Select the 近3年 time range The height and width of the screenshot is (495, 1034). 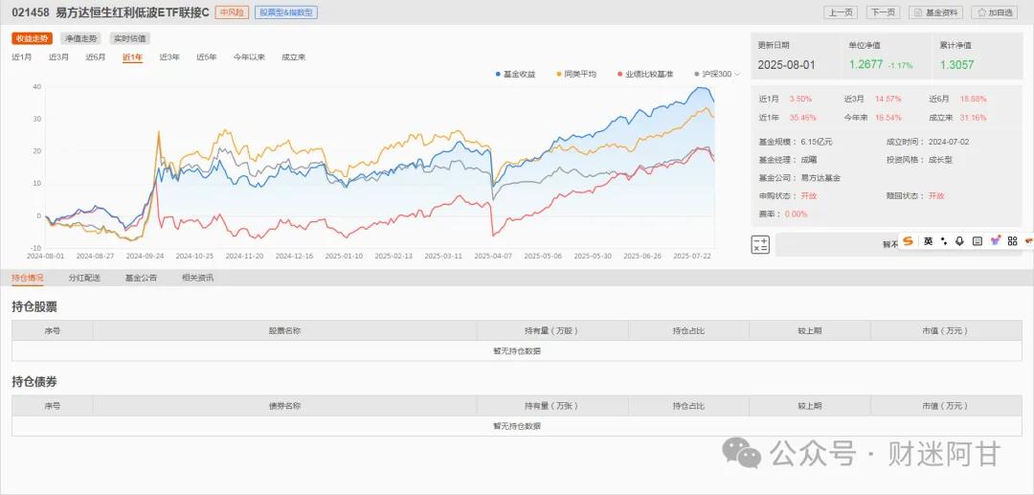(x=169, y=57)
